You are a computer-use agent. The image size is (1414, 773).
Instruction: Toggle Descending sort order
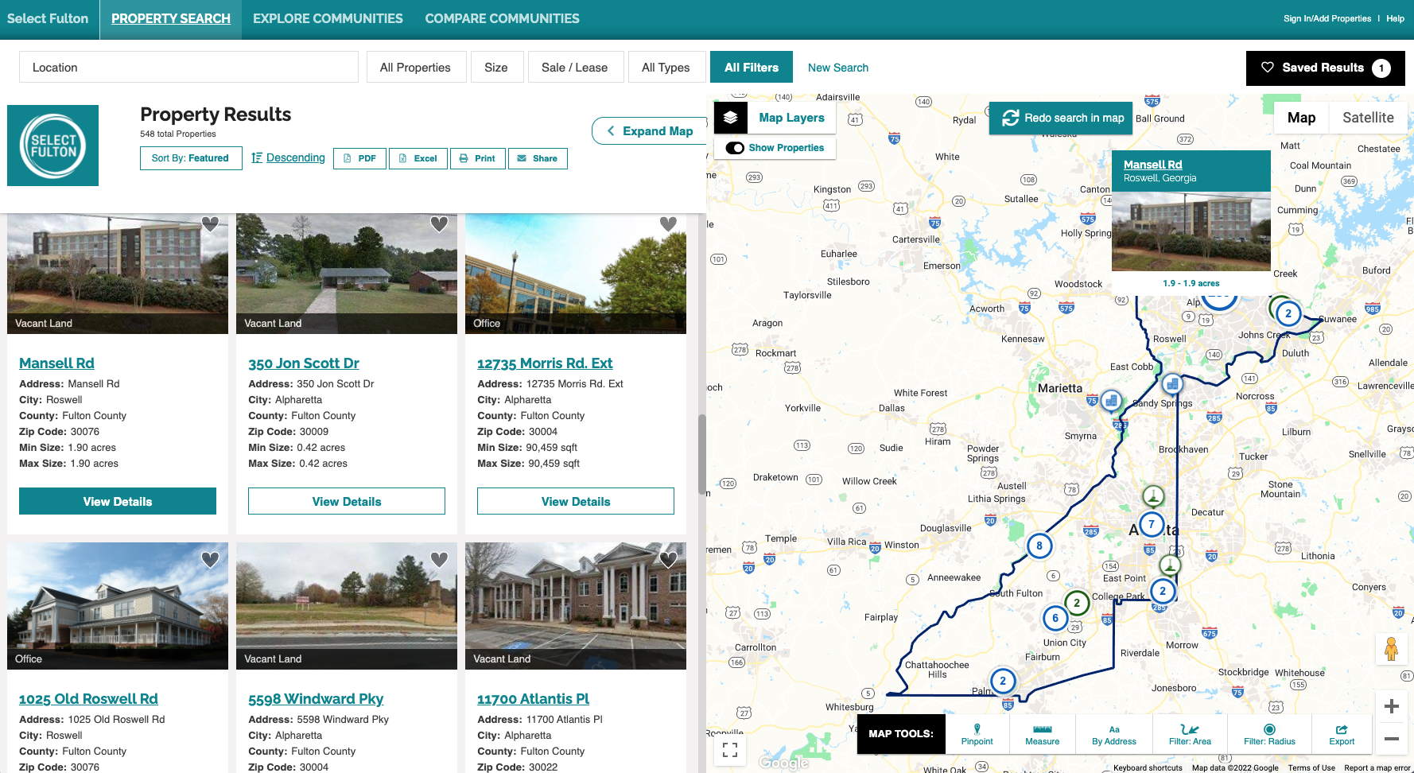click(x=288, y=157)
